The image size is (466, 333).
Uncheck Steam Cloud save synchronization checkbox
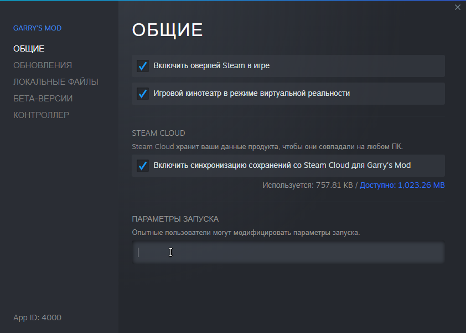(143, 166)
